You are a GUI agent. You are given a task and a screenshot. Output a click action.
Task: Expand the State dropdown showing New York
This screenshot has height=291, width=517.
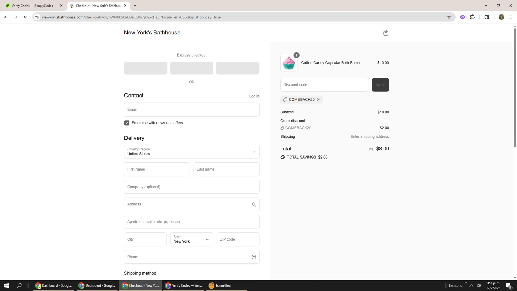192,239
